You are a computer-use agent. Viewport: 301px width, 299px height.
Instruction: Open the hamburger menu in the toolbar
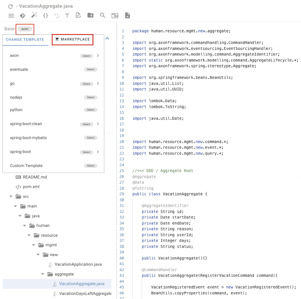point(11,16)
